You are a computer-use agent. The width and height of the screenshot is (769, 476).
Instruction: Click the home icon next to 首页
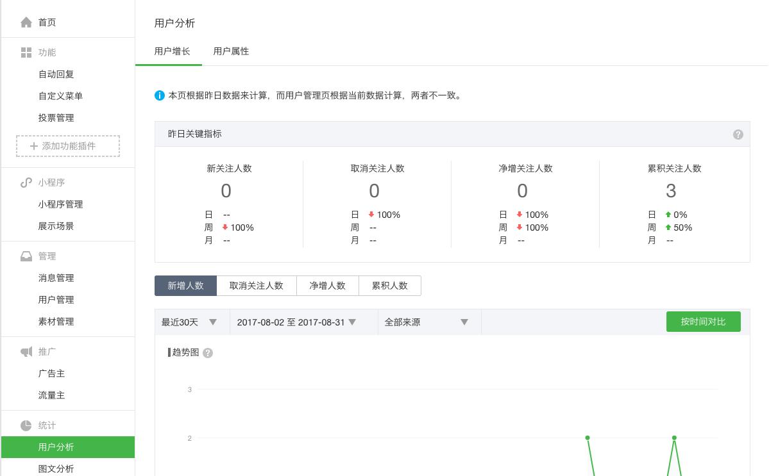click(x=26, y=22)
